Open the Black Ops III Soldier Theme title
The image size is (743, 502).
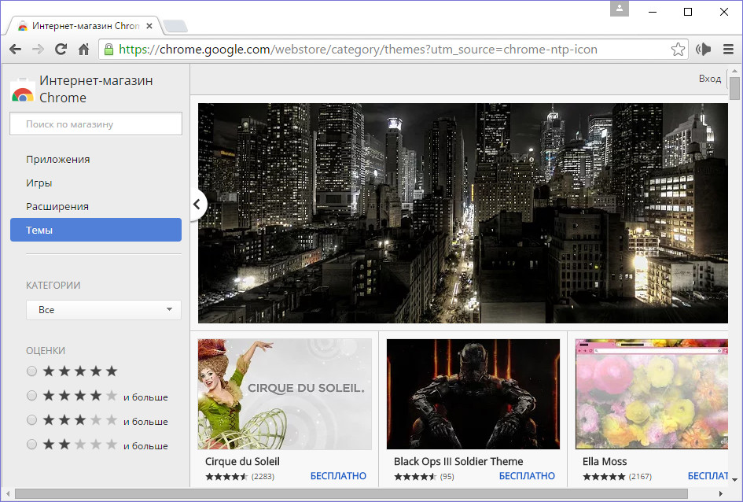pyautogui.click(x=458, y=461)
